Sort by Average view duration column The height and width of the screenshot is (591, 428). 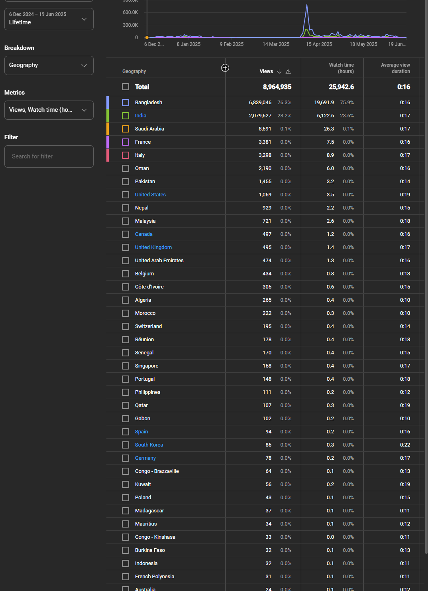(x=395, y=68)
